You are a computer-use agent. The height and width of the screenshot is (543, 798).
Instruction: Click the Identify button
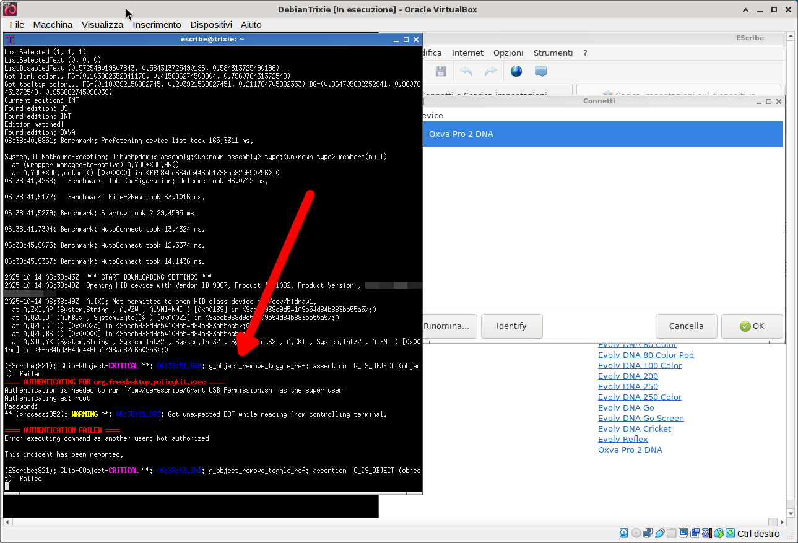(x=511, y=326)
